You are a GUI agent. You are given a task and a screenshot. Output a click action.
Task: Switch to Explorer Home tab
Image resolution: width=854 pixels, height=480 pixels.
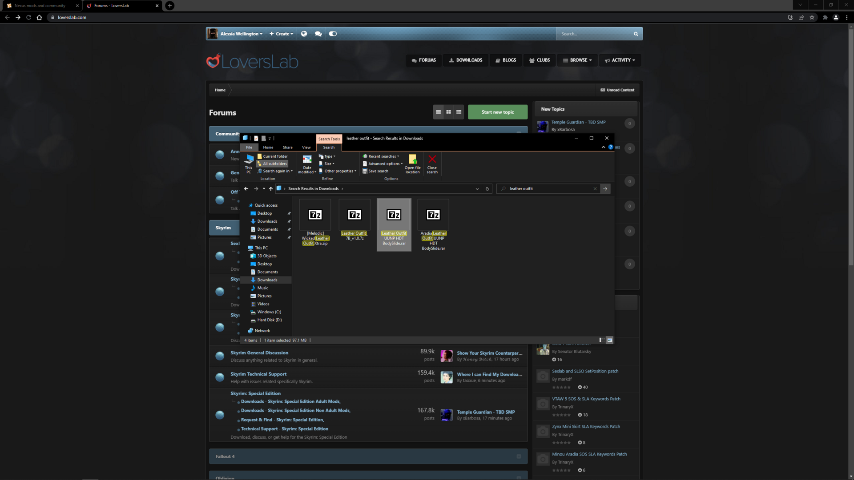(268, 148)
